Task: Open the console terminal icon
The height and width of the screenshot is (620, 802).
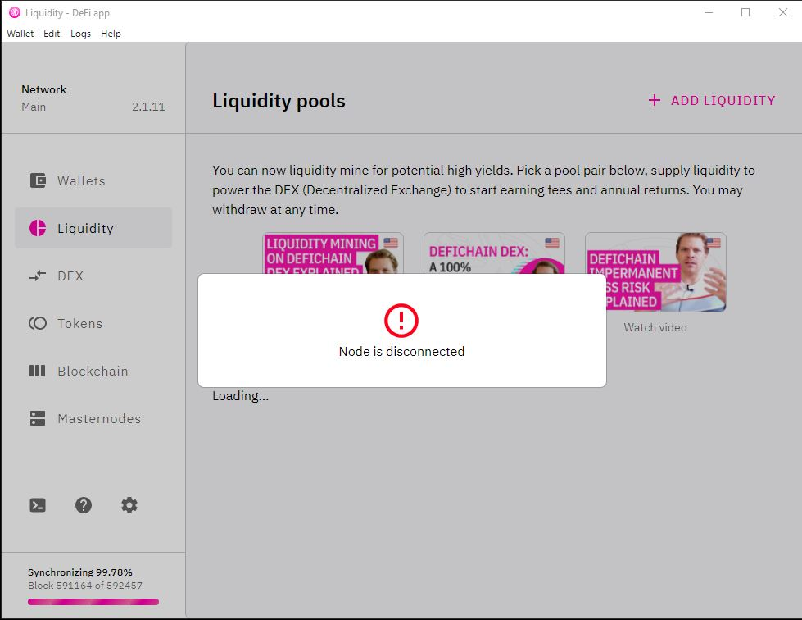Action: [38, 505]
